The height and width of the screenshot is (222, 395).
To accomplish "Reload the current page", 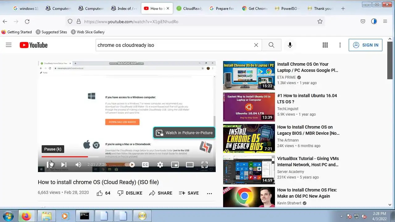I will (27, 21).
